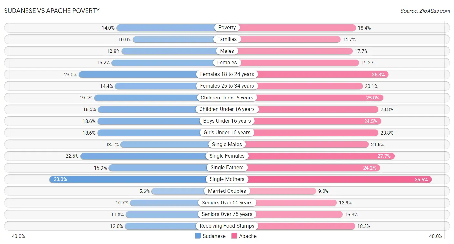The image size is (454, 244).
Task: Click the Sudanese Single Mothers 30.0% bar
Action: click(138, 179)
